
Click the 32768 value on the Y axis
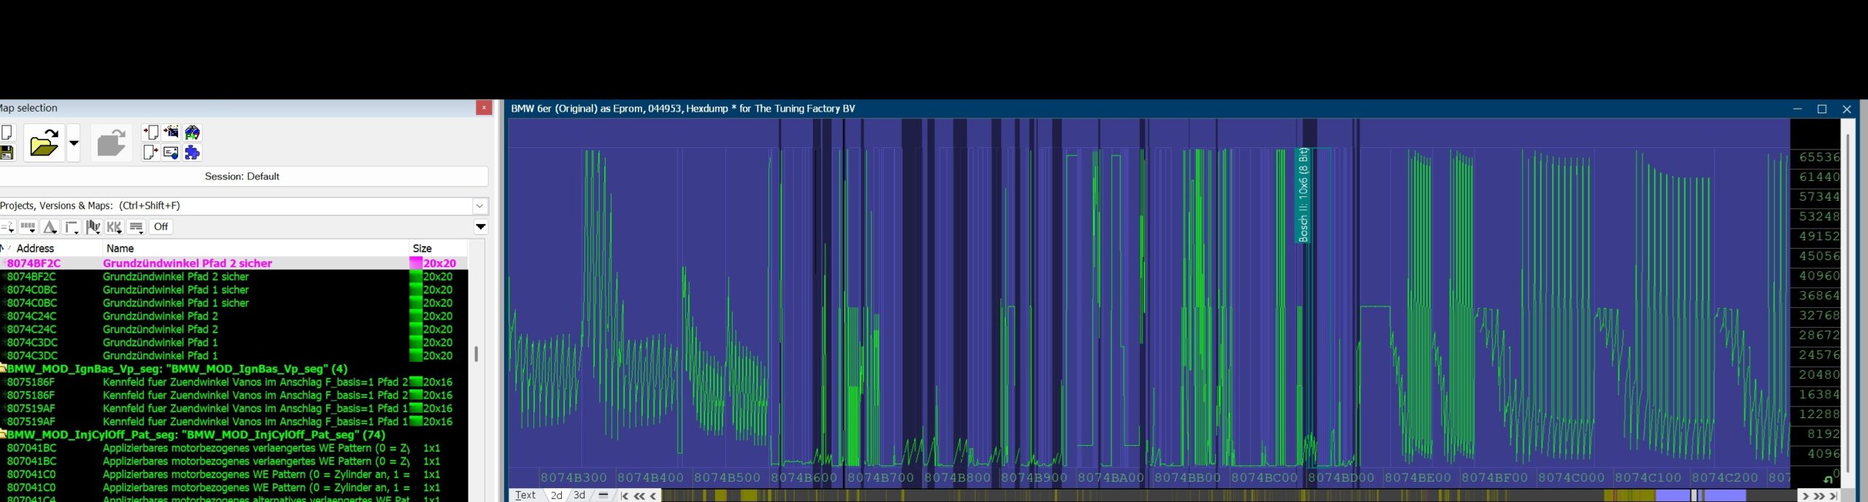pos(1819,315)
